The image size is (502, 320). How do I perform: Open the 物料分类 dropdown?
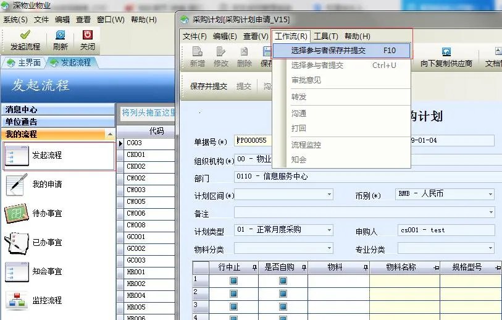(329, 248)
